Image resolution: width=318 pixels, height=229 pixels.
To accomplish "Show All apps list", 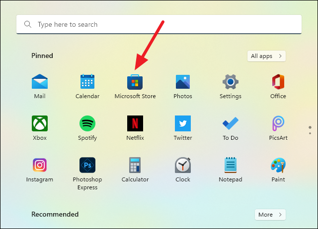I will [266, 56].
